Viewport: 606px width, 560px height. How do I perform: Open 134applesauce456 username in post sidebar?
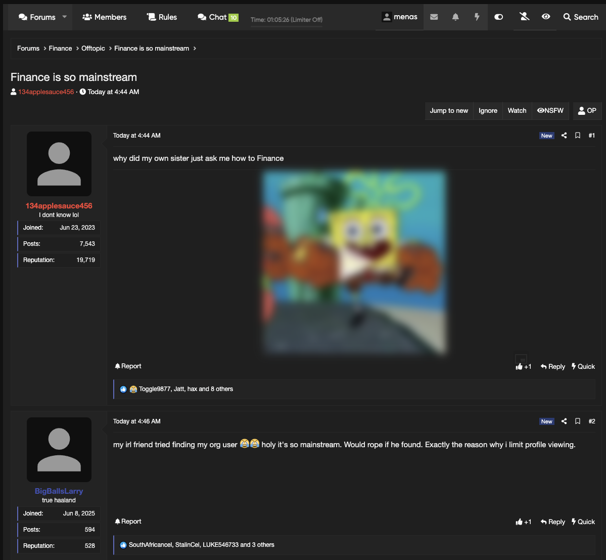59,206
